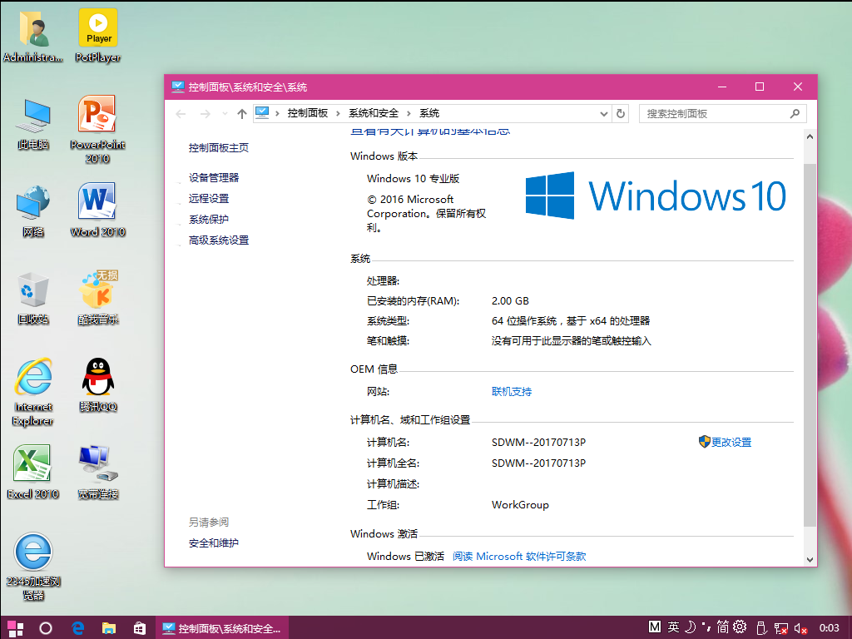
Task: Launch PotPlayer from the desktop
Action: coord(98,35)
